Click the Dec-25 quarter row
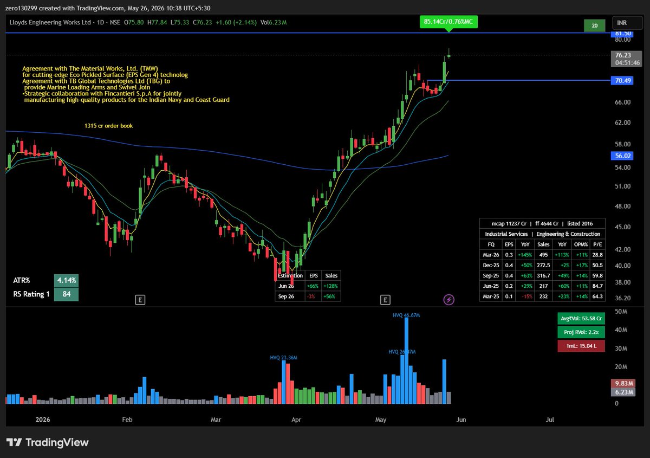650x458 pixels. click(542, 265)
